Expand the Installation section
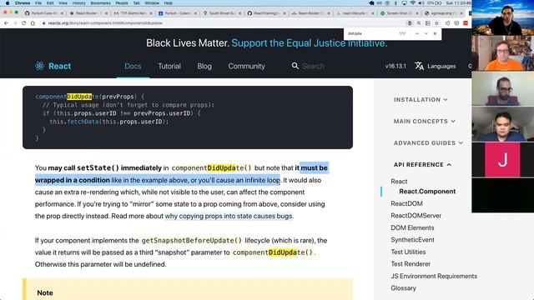 (x=421, y=100)
